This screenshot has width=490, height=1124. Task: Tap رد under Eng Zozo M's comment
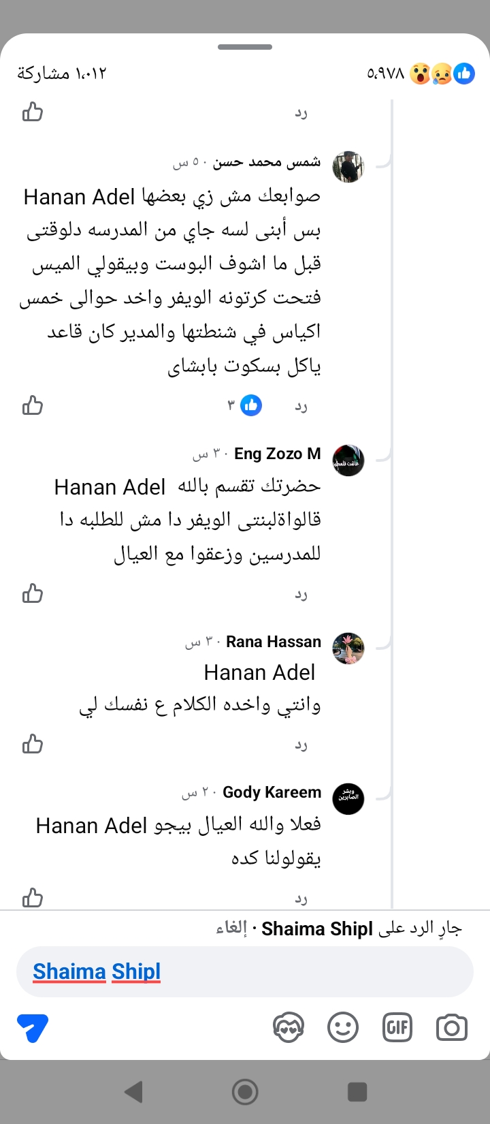[x=301, y=594]
